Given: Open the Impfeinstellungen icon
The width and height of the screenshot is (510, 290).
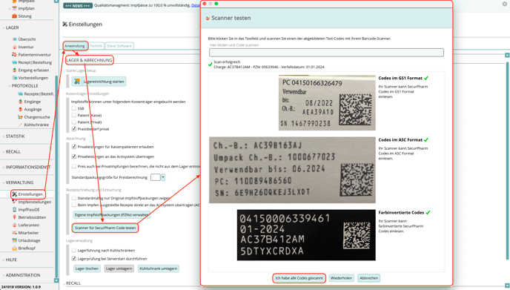Looking at the screenshot, I should [x=14, y=202].
